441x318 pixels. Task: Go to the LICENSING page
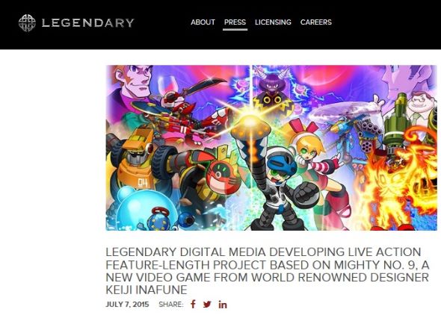click(273, 22)
